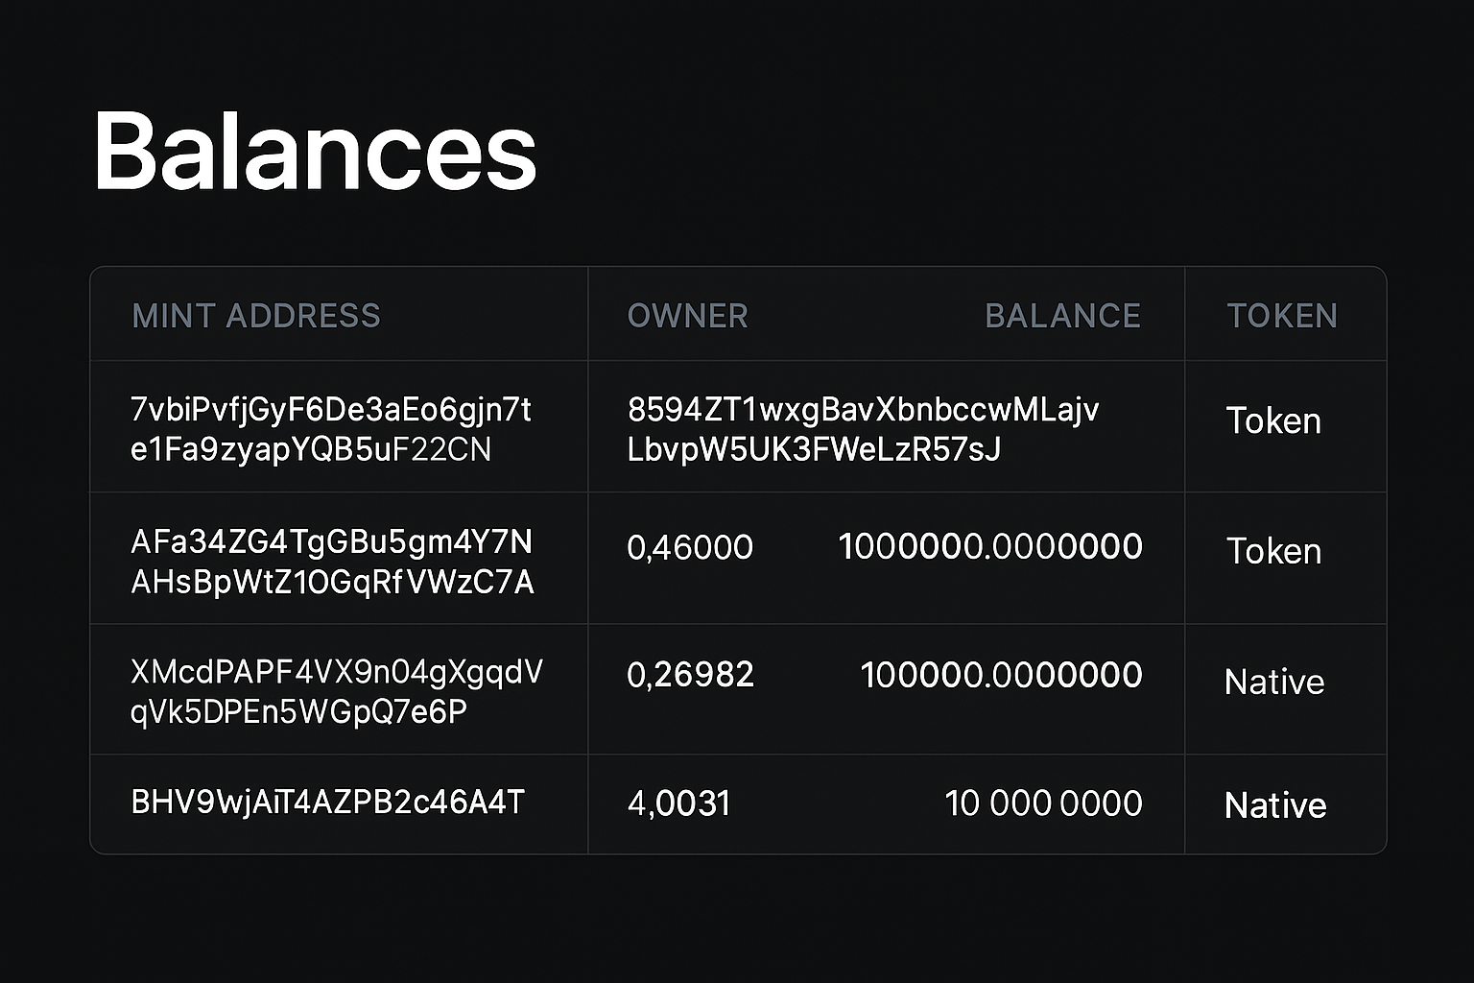Open mint address starting with 7vbiPvfjGyF6
The width and height of the screenshot is (1474, 983).
pos(330,429)
